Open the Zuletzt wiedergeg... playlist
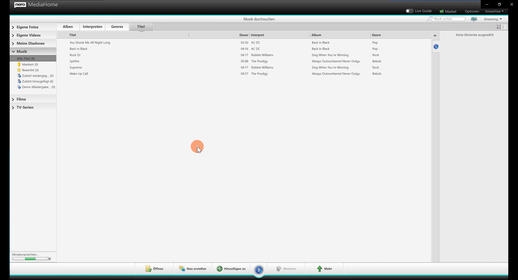 click(35, 76)
